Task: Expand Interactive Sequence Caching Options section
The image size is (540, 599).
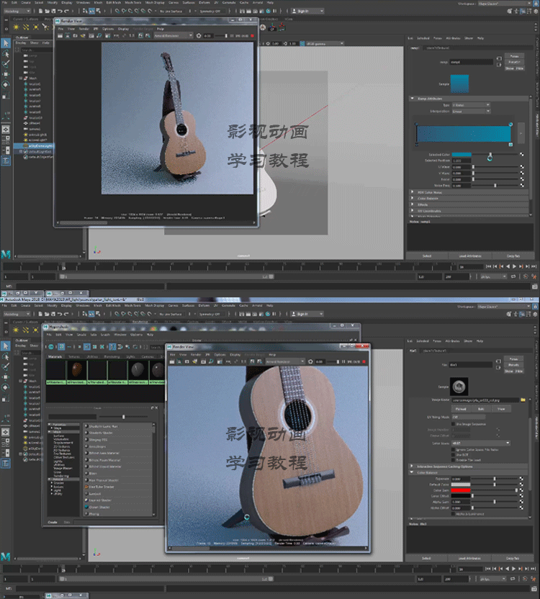Action: coord(413,467)
